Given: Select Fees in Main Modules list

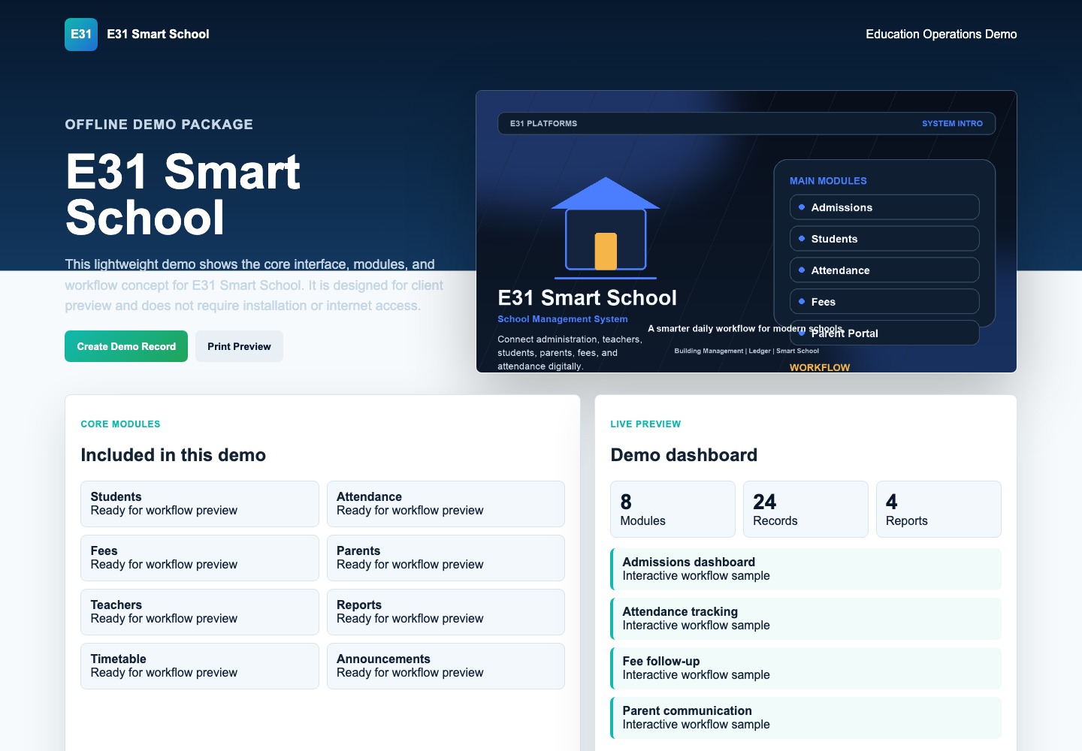Looking at the screenshot, I should coord(884,302).
